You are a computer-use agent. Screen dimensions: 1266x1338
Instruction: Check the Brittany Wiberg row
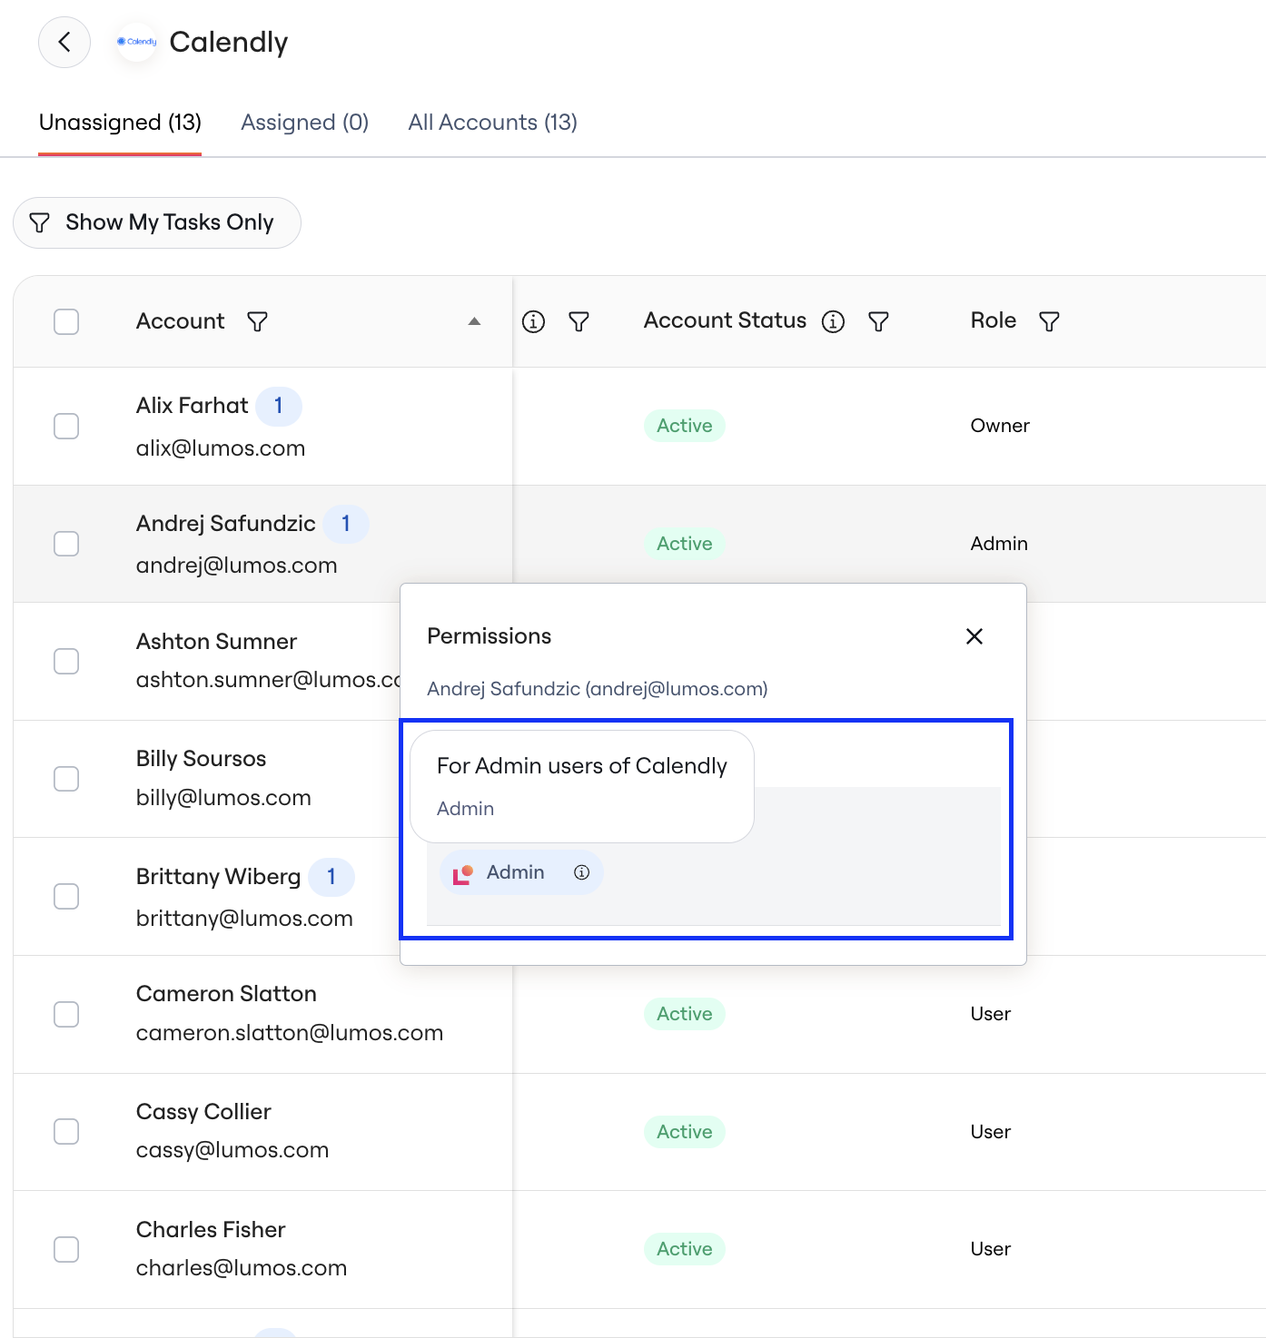[66, 896]
